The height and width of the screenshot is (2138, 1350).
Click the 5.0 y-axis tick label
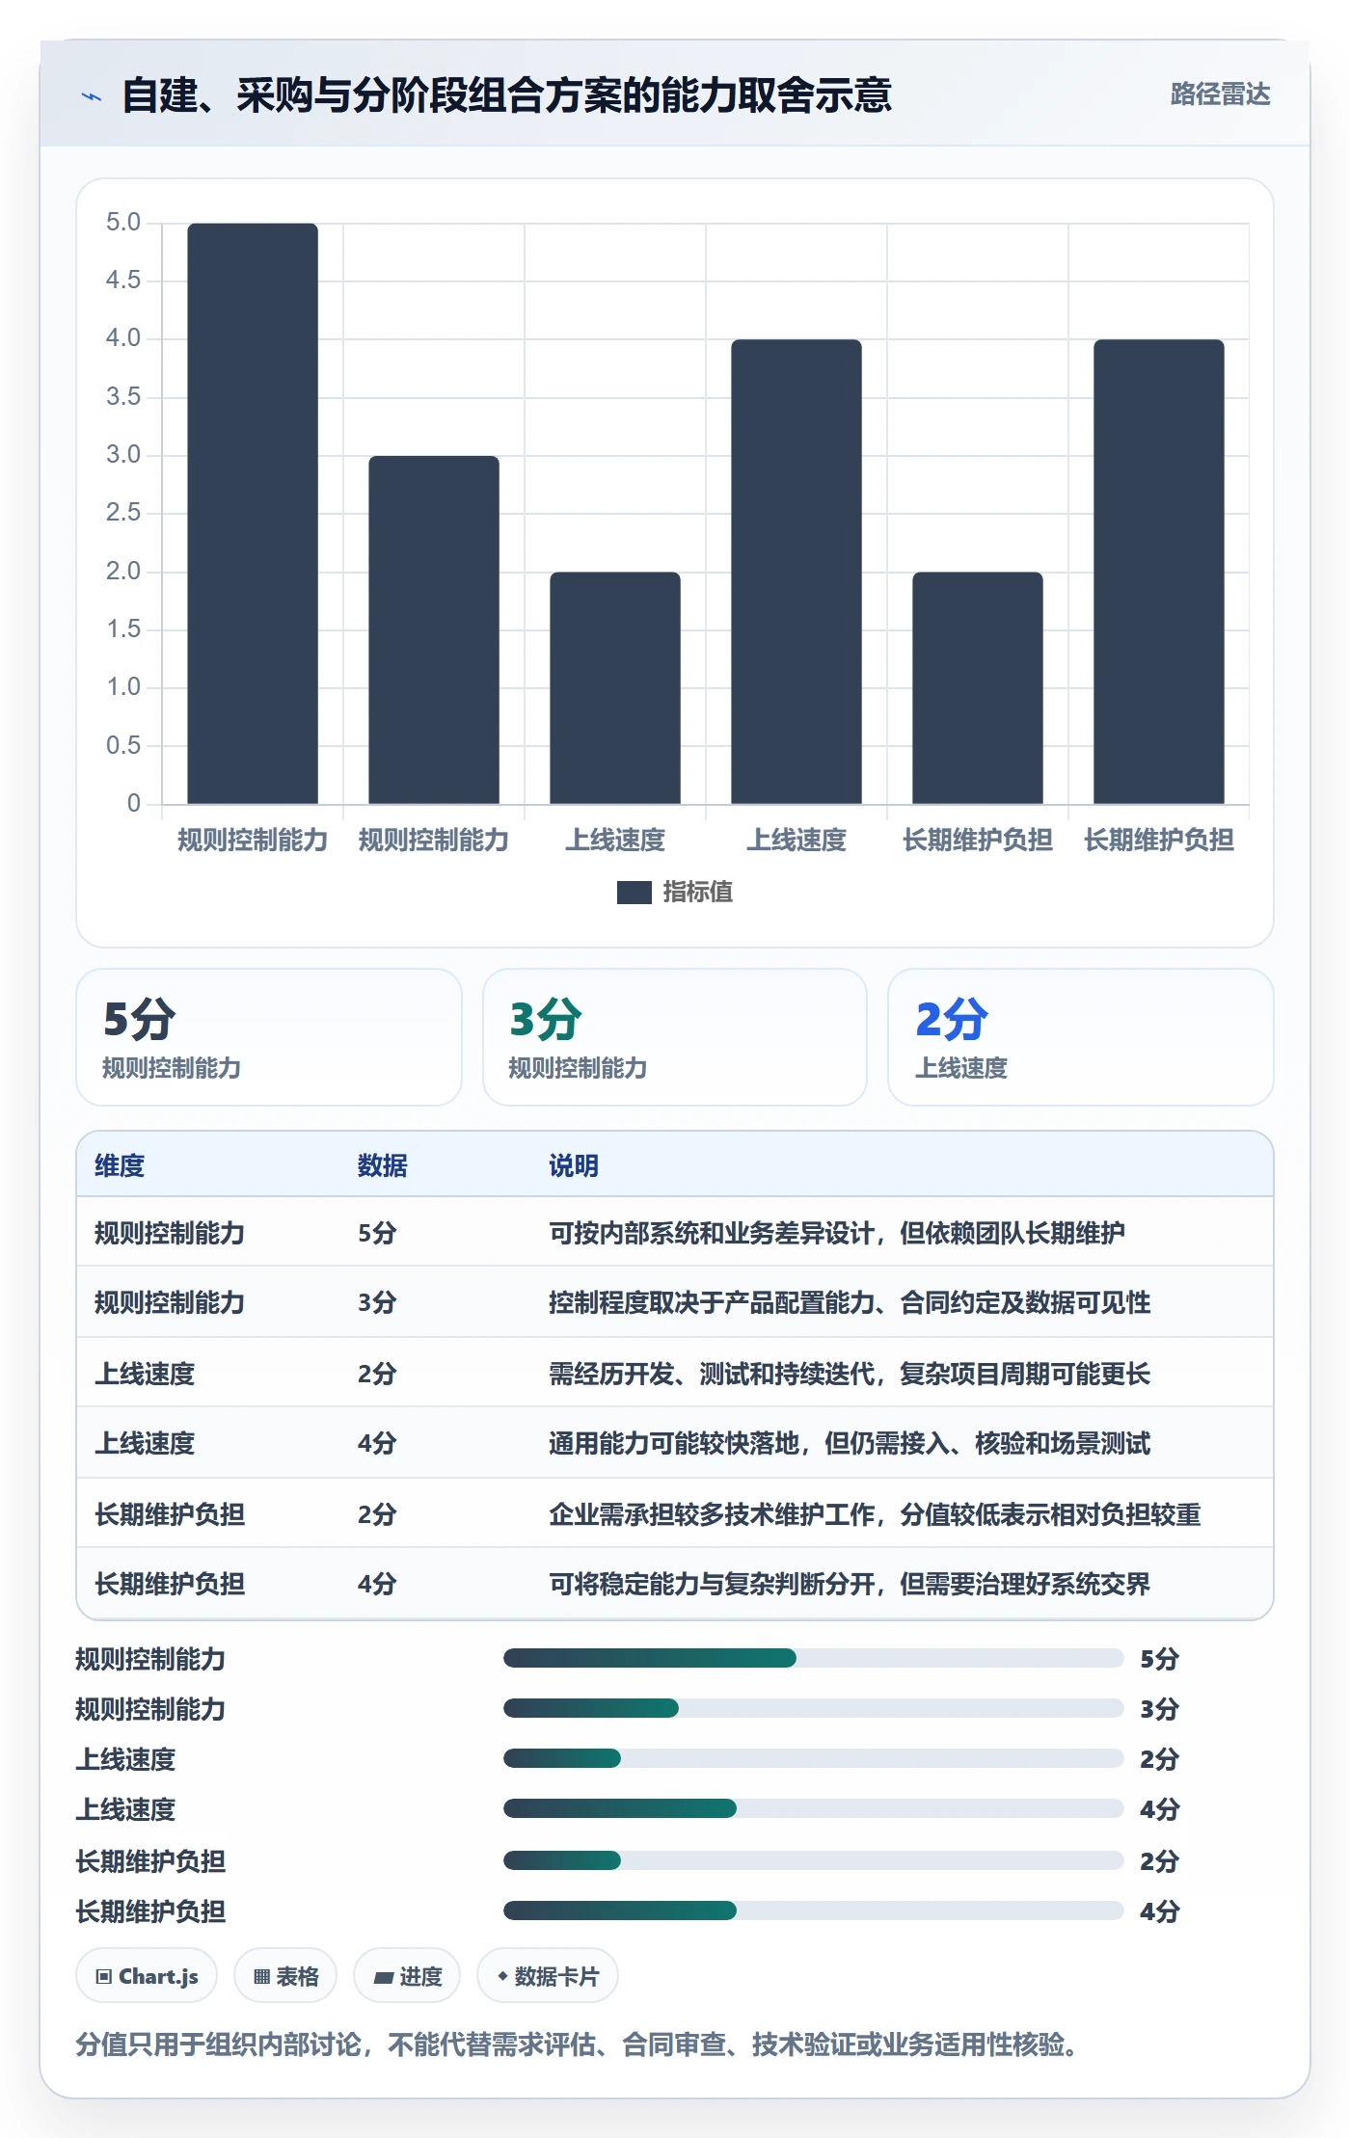tap(123, 223)
